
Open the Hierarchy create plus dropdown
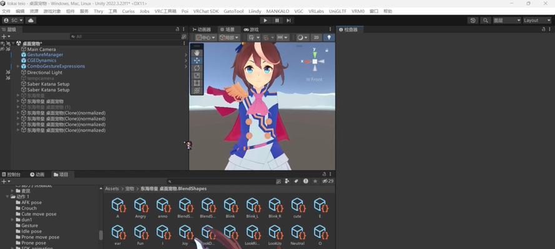[6, 36]
